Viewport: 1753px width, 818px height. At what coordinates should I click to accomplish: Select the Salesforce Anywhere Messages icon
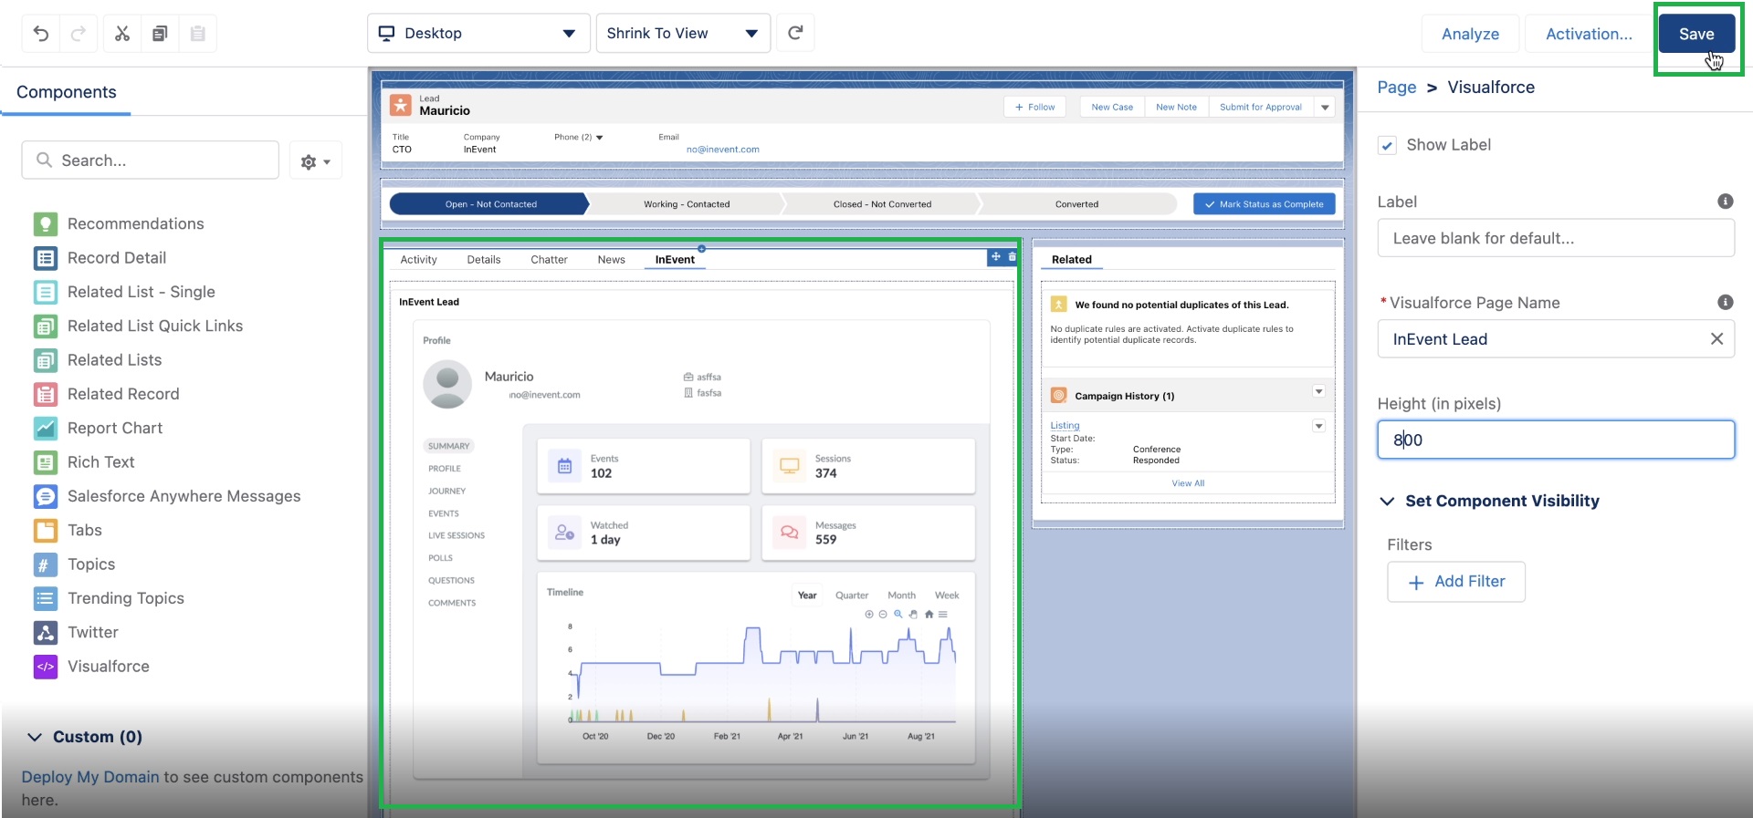tap(46, 496)
